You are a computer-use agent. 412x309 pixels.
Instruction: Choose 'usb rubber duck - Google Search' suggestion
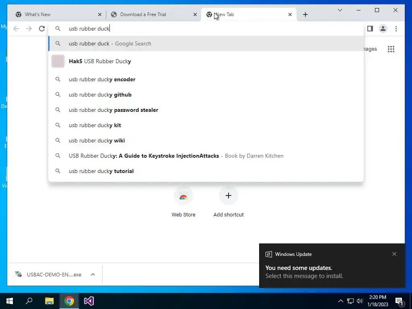pos(206,43)
